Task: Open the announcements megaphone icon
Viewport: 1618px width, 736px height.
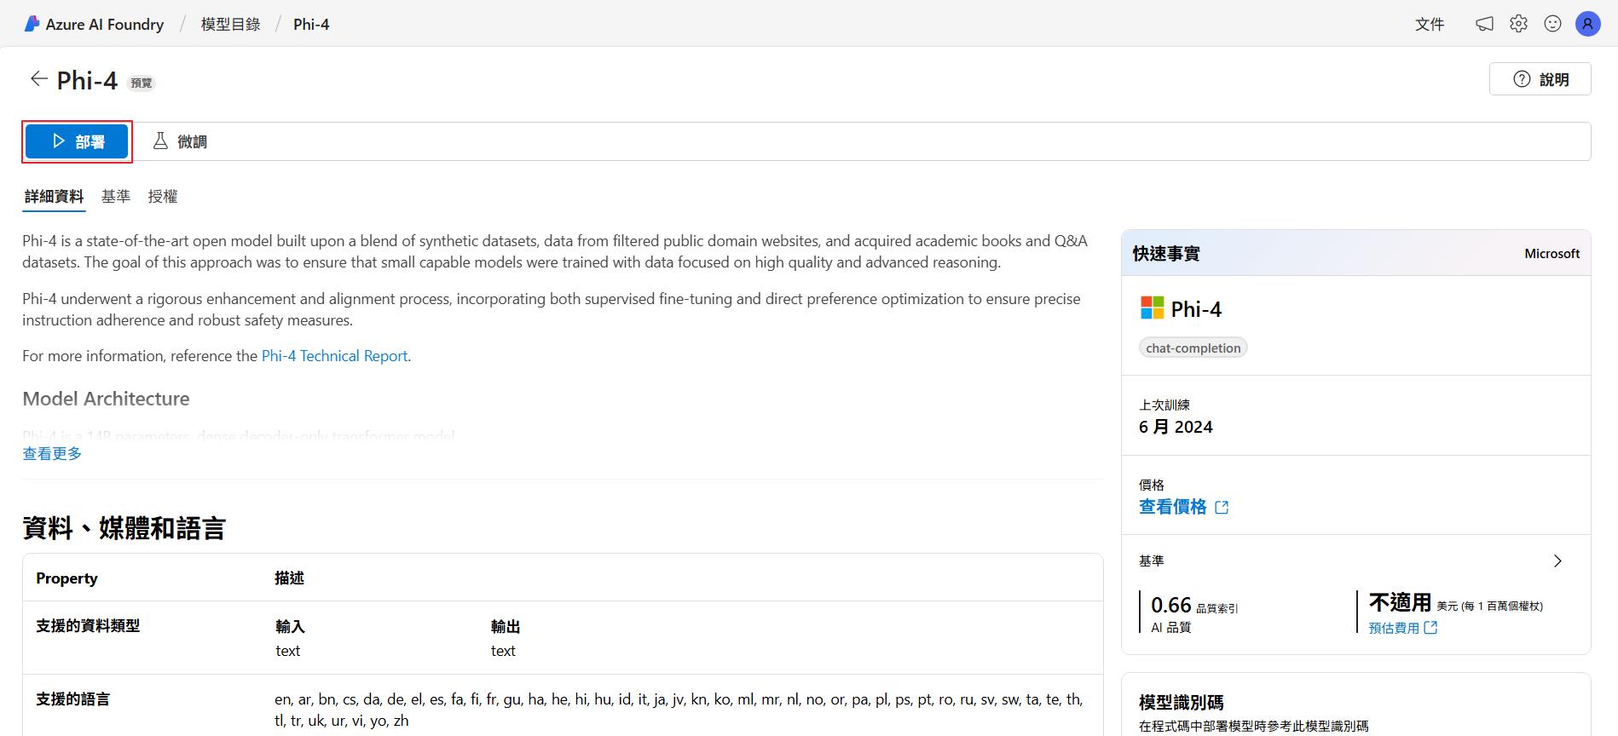Action: [1484, 24]
